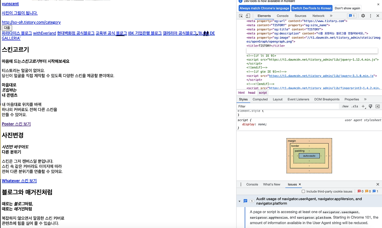This screenshot has height=228, width=382.
Task: Collapse the navigator.userAgent audit issue
Action: click(239, 202)
